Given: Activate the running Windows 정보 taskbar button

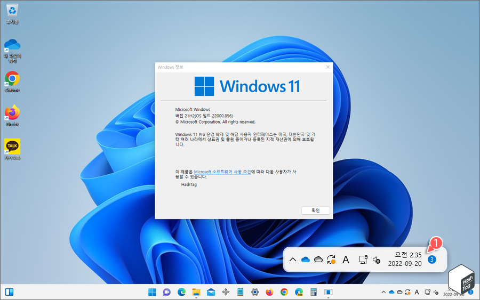Looking at the screenshot, I should tap(328, 292).
